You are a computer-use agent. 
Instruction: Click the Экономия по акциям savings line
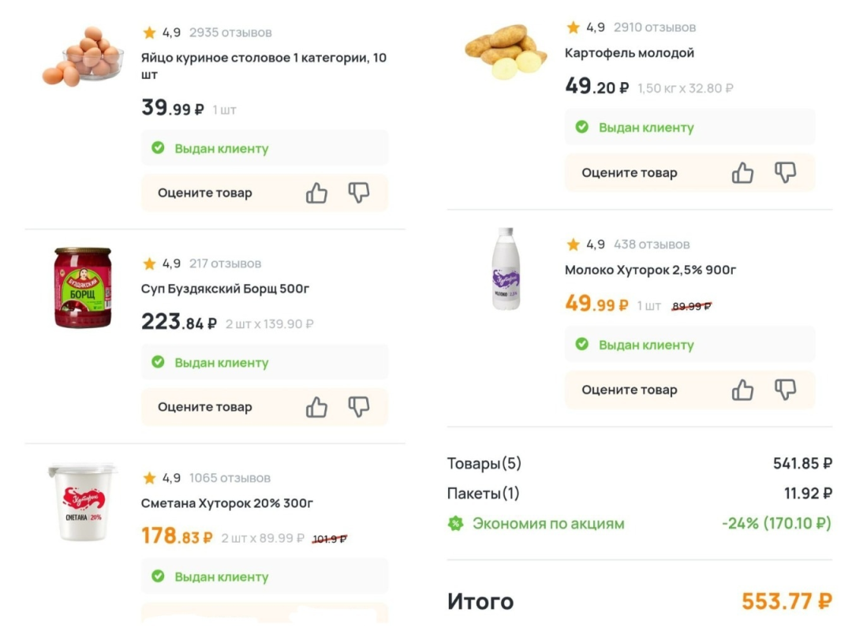coord(548,523)
